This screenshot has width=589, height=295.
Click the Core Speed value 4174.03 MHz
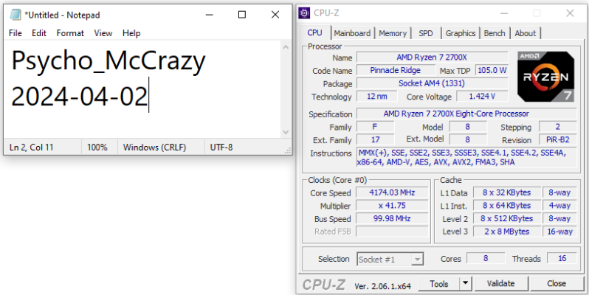click(392, 193)
